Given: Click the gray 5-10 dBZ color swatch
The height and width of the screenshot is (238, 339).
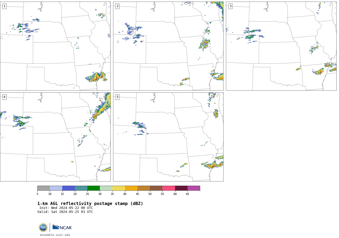Looking at the screenshot, I should (x=43, y=188).
